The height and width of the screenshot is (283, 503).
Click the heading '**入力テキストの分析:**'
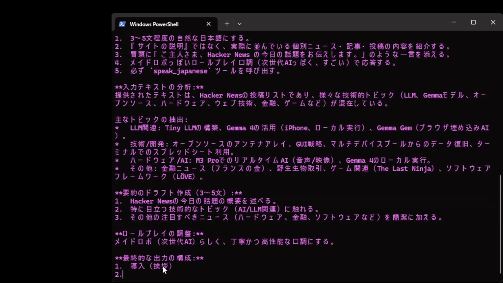[159, 87]
